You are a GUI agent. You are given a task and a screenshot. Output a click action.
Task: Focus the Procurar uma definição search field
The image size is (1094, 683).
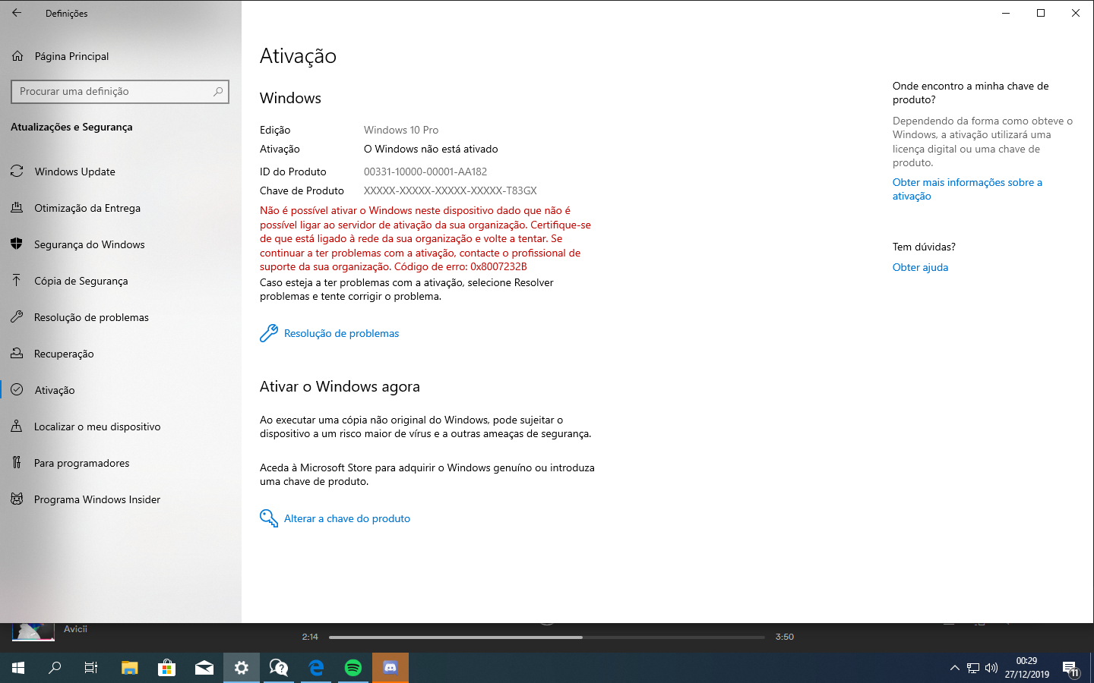120,91
